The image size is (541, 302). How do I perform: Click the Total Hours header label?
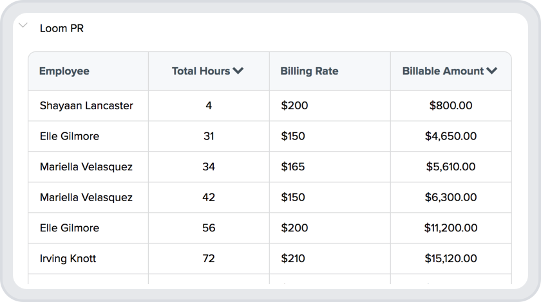pyautogui.click(x=200, y=71)
